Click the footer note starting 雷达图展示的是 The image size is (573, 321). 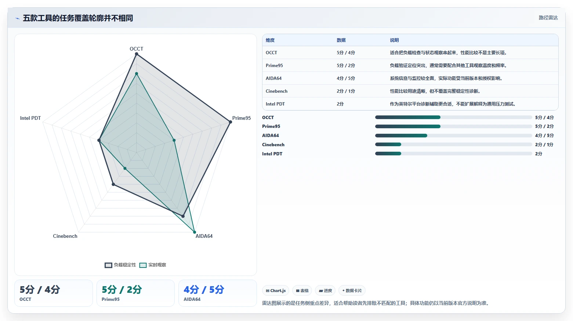tap(376, 303)
